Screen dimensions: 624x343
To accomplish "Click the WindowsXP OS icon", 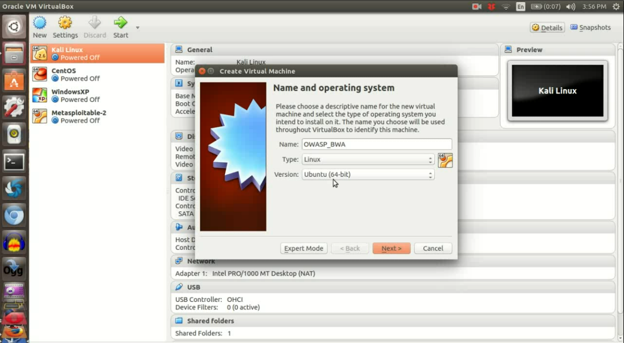I will click(40, 95).
